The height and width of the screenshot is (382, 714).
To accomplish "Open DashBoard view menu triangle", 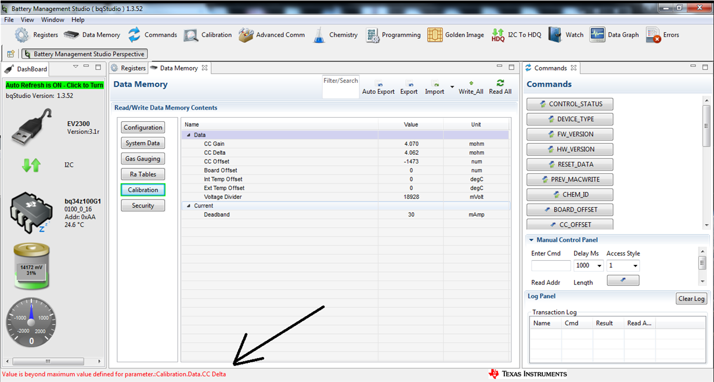I will pyautogui.click(x=75, y=68).
